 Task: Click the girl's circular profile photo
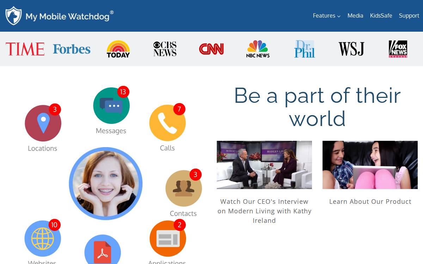point(106,184)
